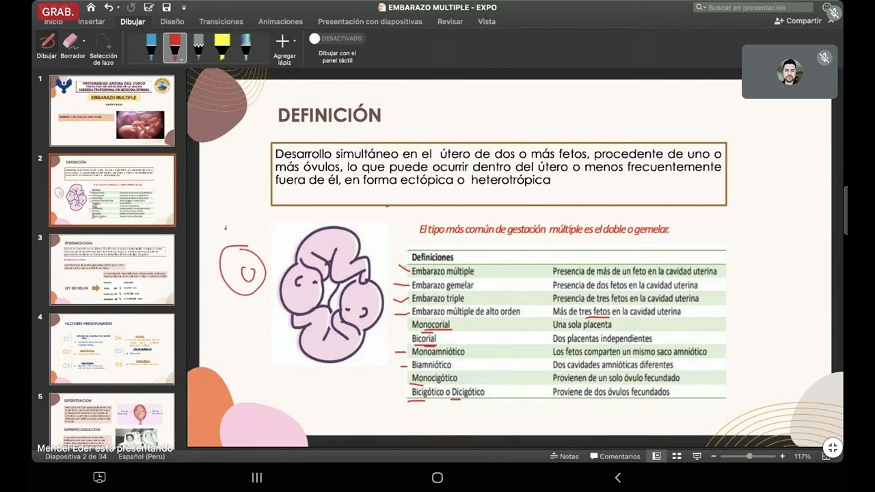Search in Buscar en presentación field

753,8
